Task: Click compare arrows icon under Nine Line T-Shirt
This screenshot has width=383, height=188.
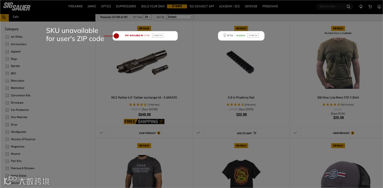Action: 295,133
